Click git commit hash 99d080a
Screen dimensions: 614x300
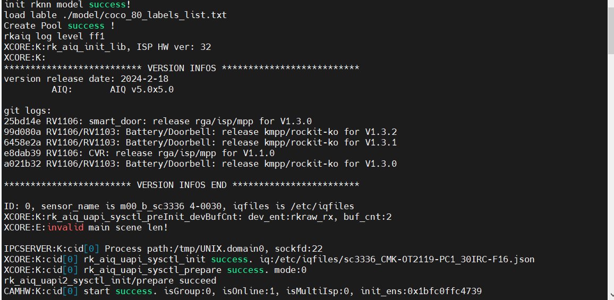(22, 132)
